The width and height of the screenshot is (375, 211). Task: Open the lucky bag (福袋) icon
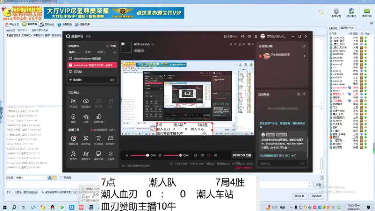tap(74, 118)
